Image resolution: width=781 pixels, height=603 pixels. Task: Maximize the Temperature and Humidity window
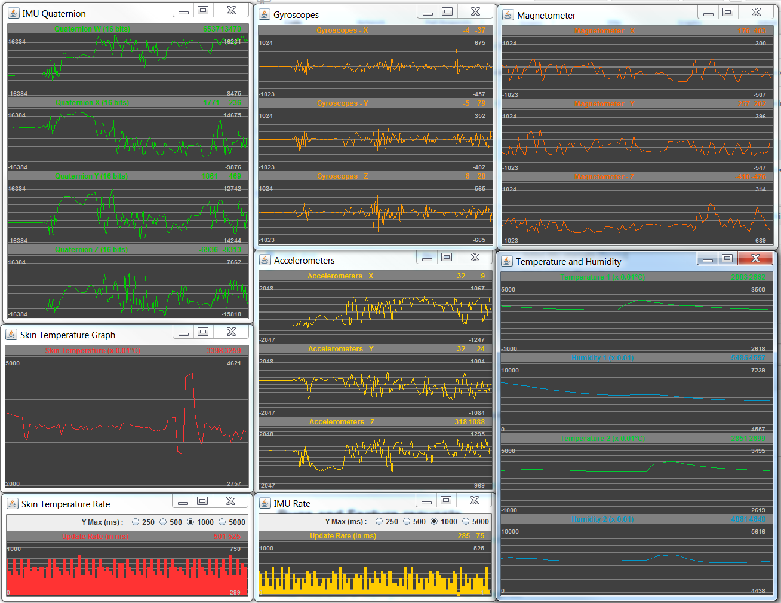tap(727, 258)
